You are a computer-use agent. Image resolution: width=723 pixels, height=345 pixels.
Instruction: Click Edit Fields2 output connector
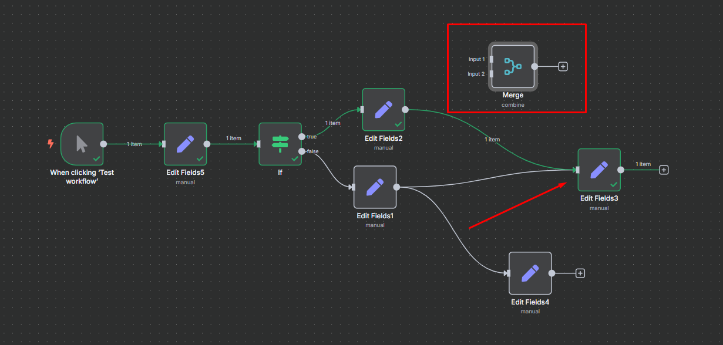[405, 110]
